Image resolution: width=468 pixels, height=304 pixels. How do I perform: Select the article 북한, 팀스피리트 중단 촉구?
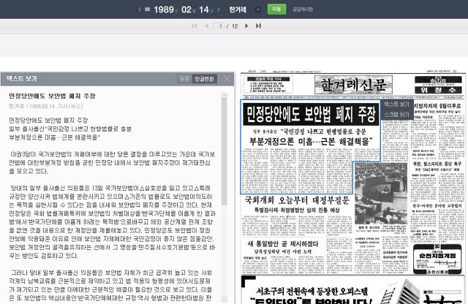point(437,164)
